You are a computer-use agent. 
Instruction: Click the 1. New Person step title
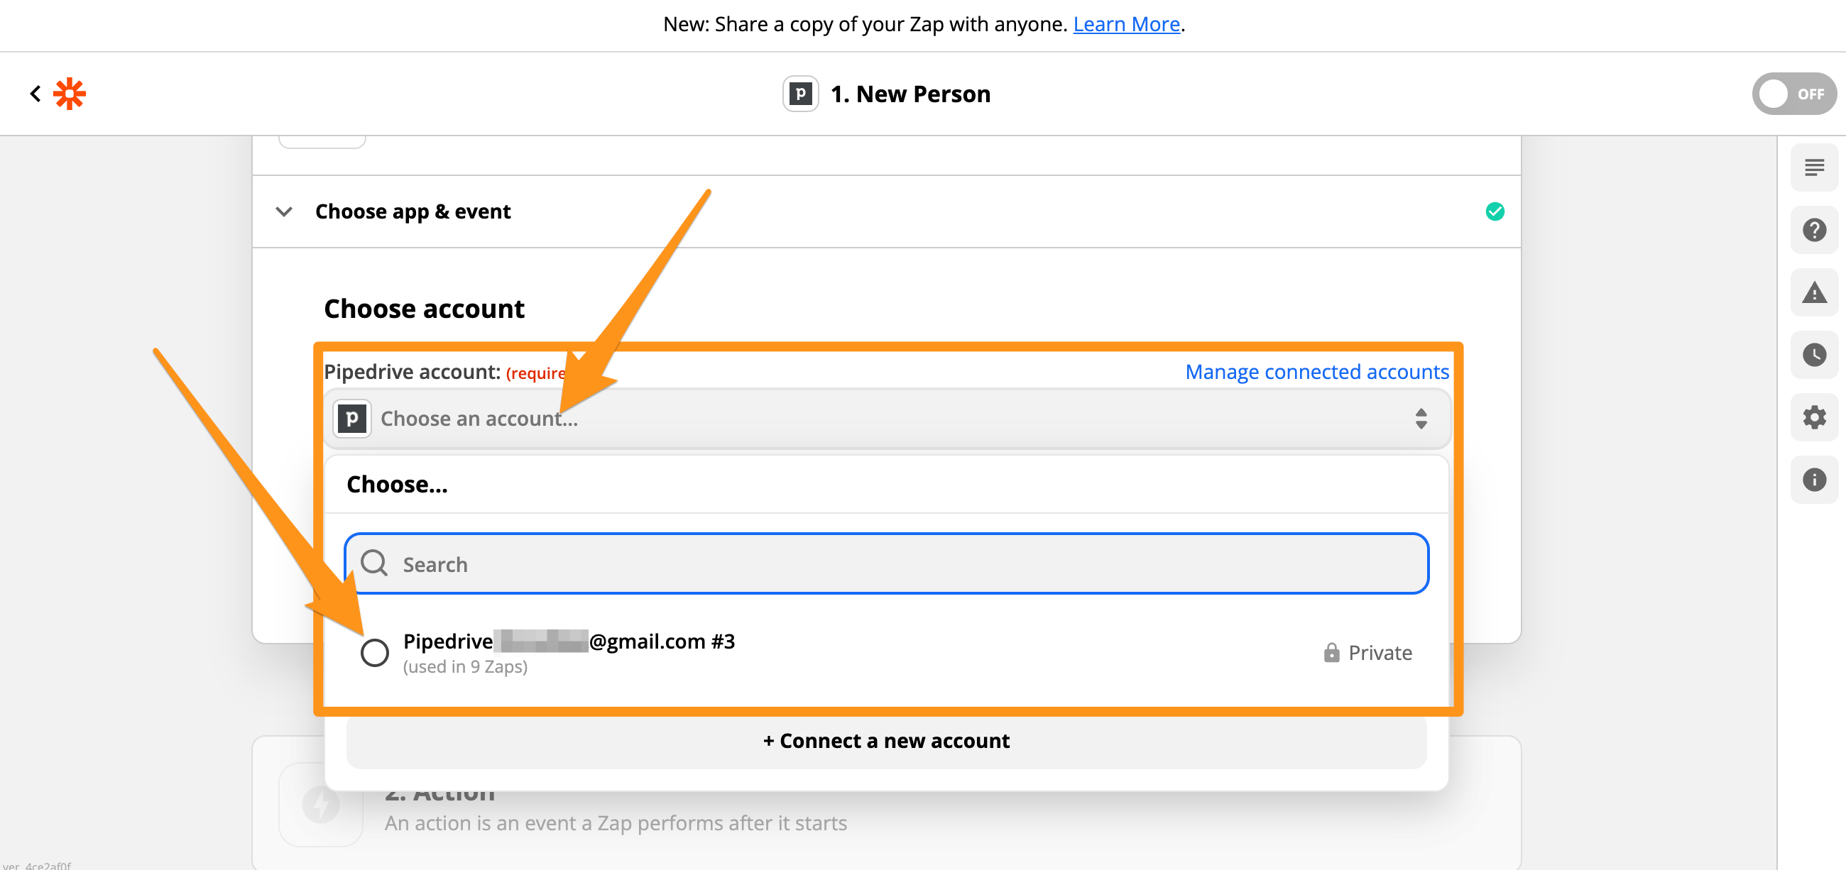[910, 94]
